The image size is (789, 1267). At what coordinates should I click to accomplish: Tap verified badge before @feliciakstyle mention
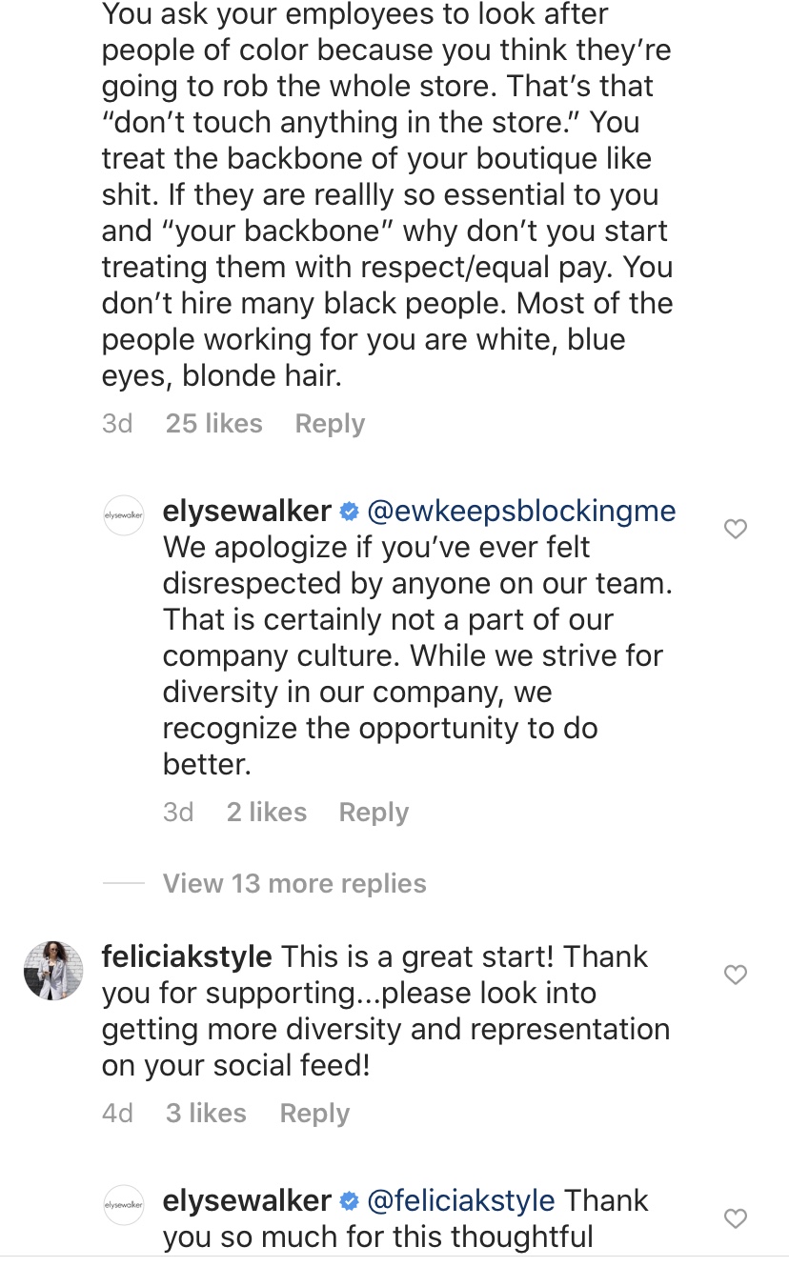tap(349, 1201)
